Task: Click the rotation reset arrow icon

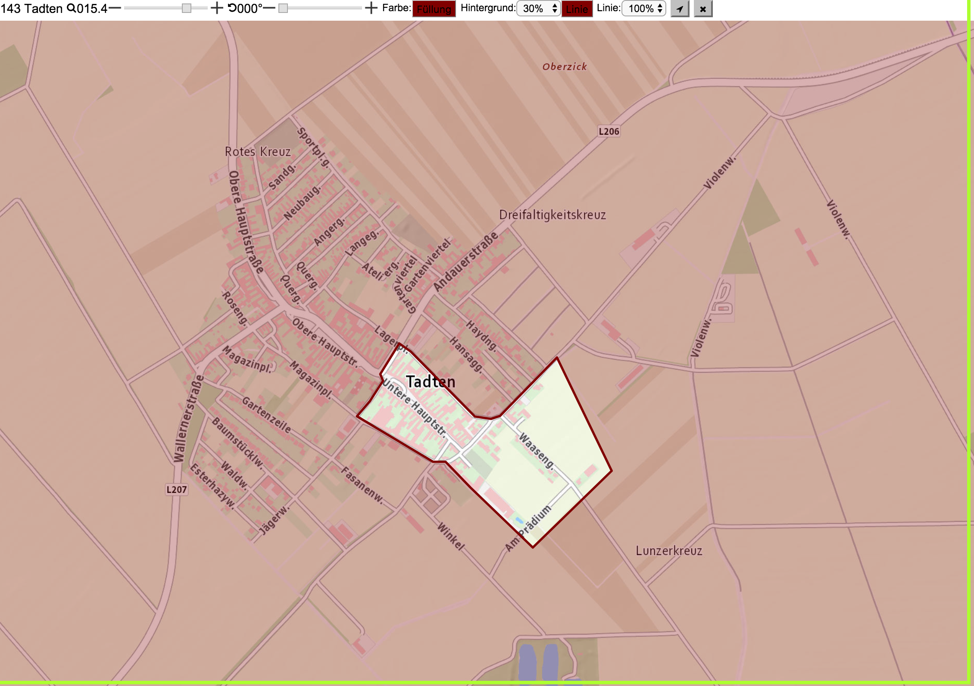Action: click(232, 8)
